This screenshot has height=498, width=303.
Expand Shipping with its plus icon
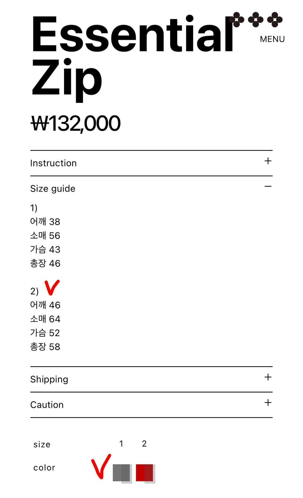point(268,377)
